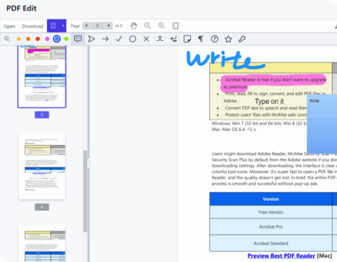Screen dimensions: 337x262
Task: Click the 'PDF Edit' title
Action: [x=21, y=8]
